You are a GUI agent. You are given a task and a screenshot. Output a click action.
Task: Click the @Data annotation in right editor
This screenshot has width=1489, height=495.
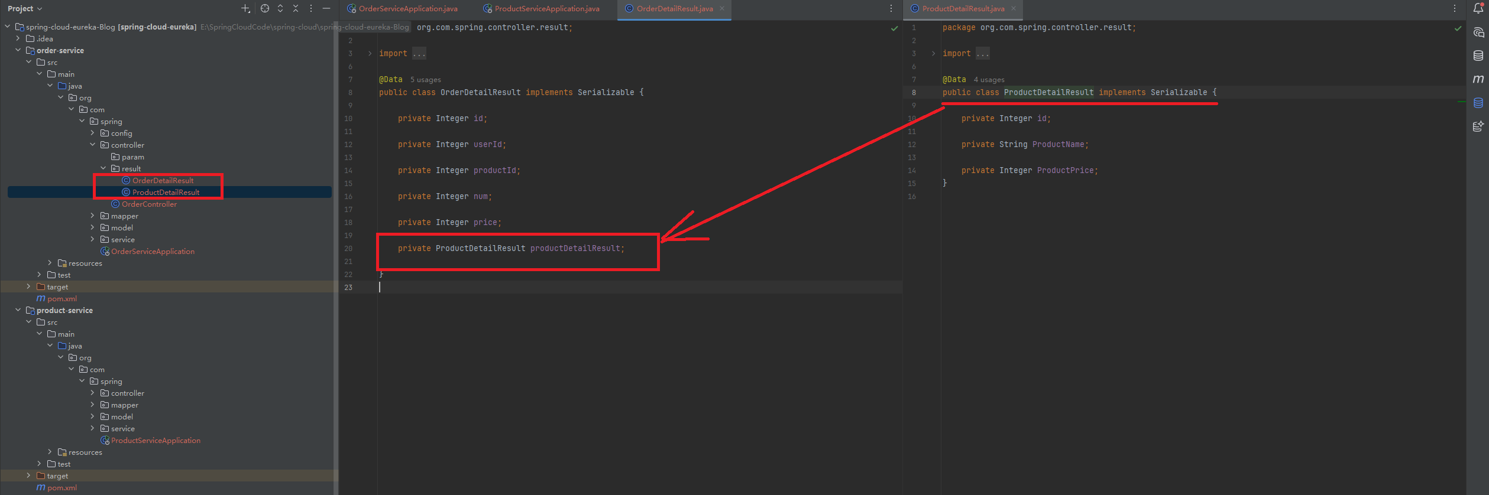(954, 80)
